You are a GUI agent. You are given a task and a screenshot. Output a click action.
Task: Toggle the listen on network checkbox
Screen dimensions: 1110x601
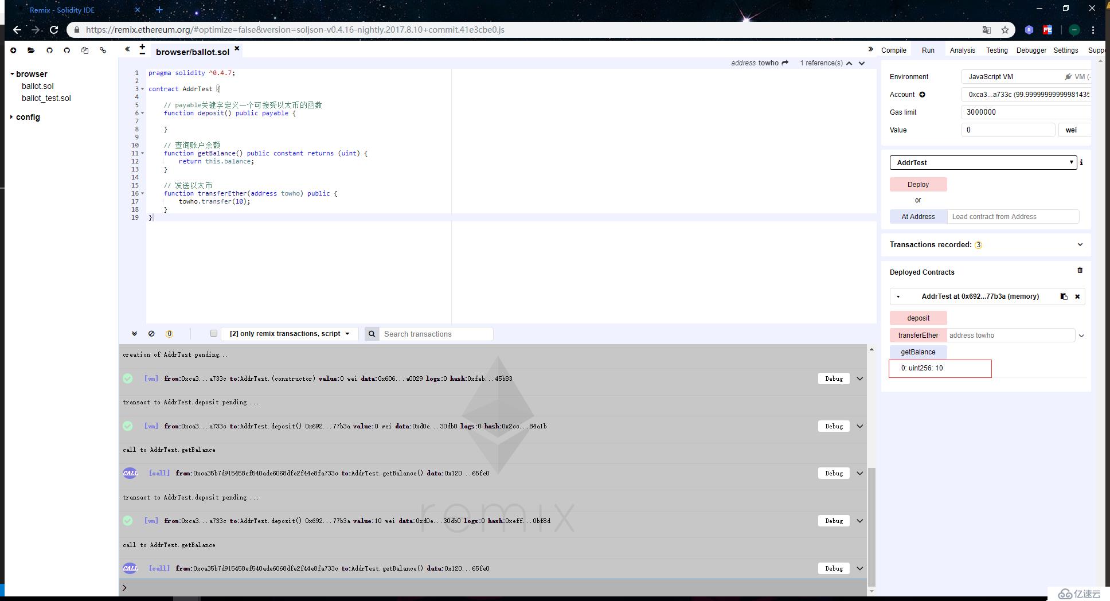click(x=214, y=333)
